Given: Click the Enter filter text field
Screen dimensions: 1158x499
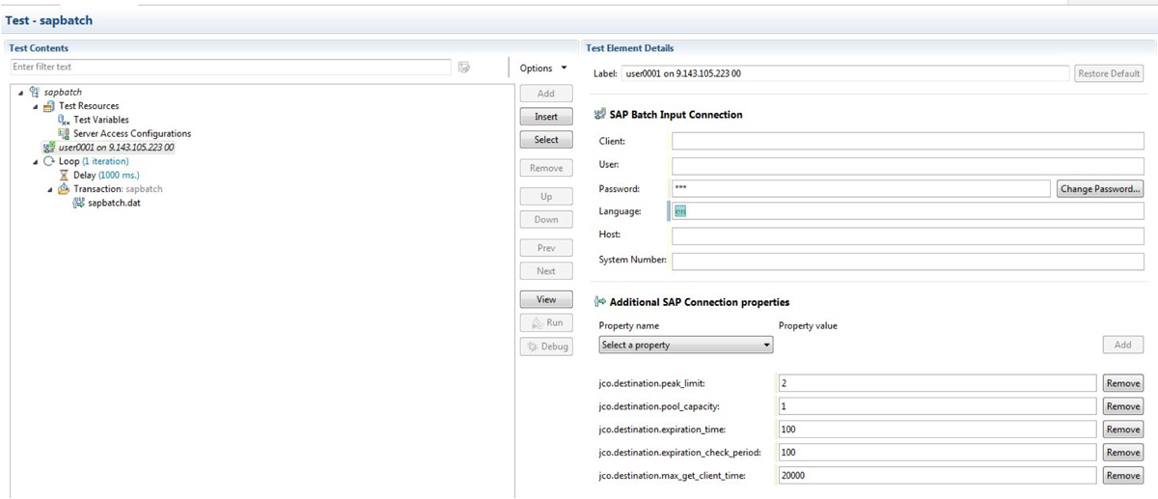Looking at the screenshot, I should coord(231,67).
